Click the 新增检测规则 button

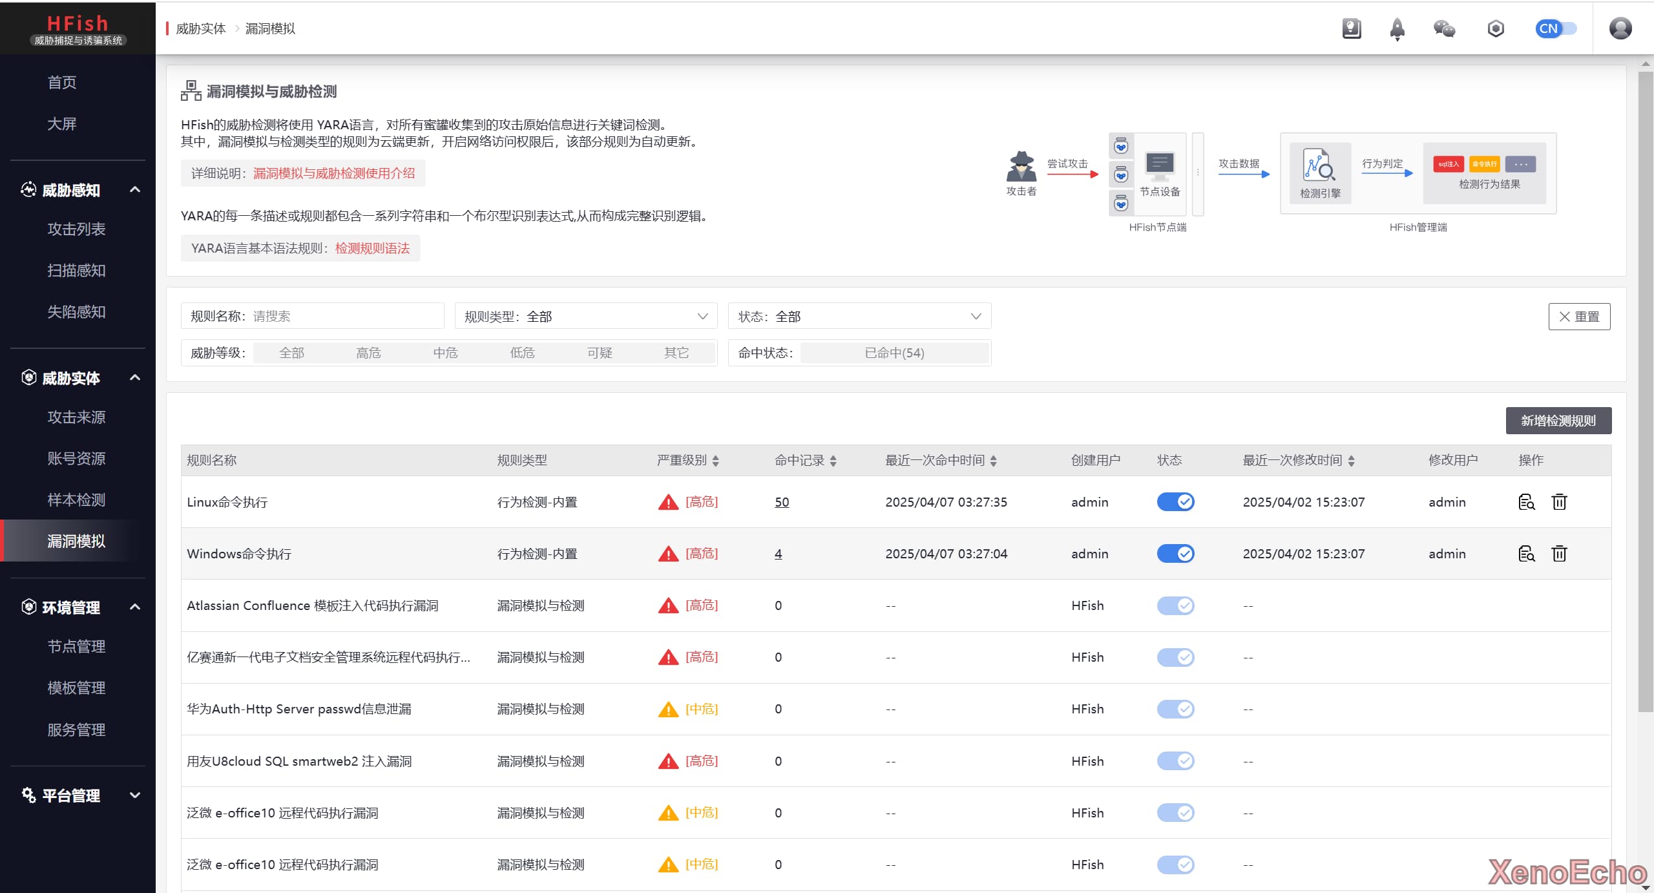(1558, 421)
